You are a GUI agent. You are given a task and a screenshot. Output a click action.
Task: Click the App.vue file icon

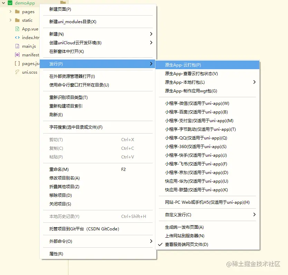(x=17, y=29)
